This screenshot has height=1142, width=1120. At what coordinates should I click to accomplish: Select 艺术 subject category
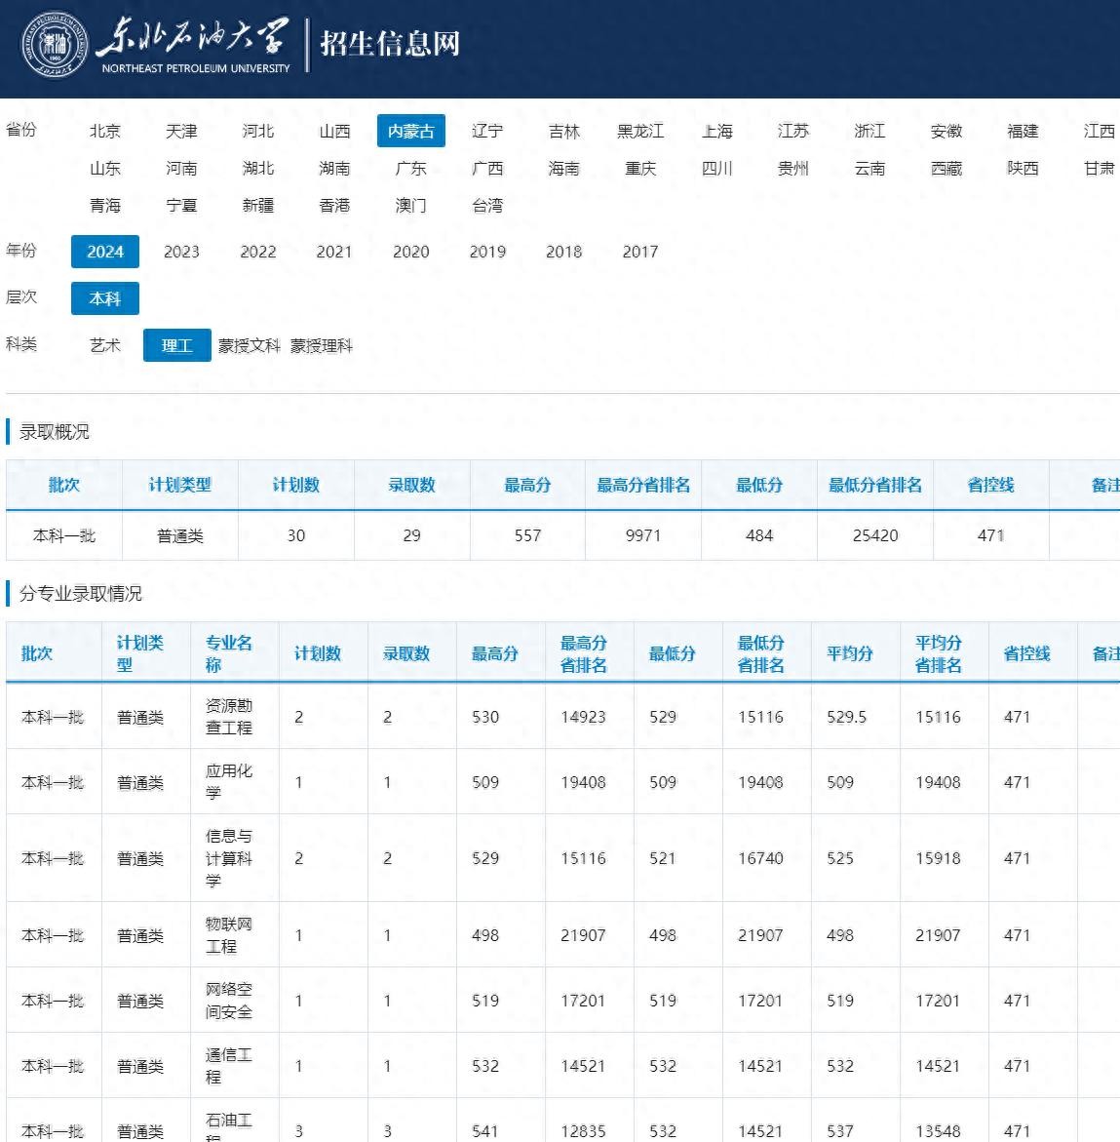(105, 345)
